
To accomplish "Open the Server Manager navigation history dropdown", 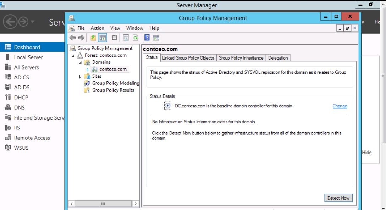I will [x=33, y=21].
